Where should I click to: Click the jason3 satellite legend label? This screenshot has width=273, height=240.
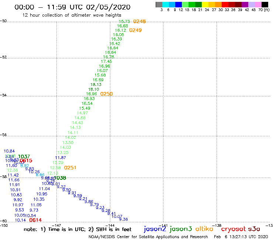pos(181,229)
